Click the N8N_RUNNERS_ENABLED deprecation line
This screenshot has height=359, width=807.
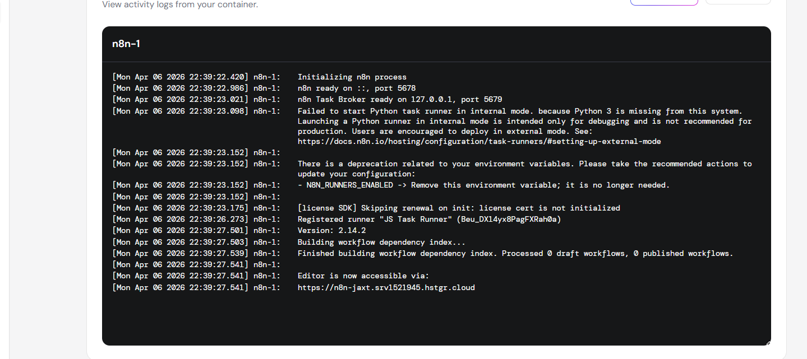483,185
